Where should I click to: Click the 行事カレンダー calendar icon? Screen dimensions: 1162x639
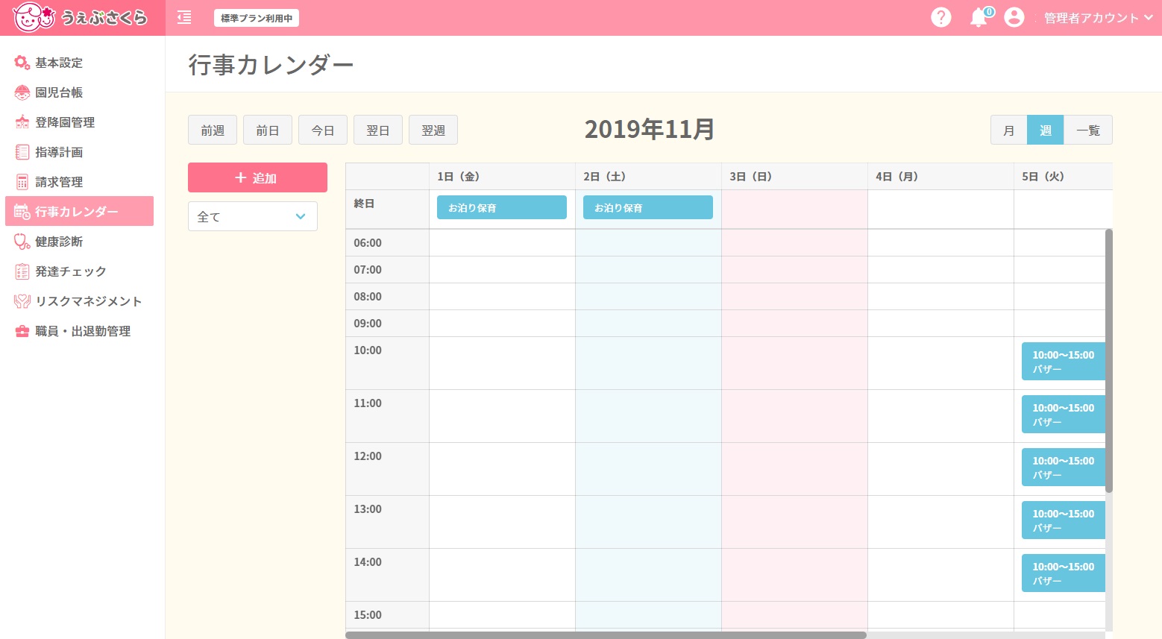pos(22,212)
